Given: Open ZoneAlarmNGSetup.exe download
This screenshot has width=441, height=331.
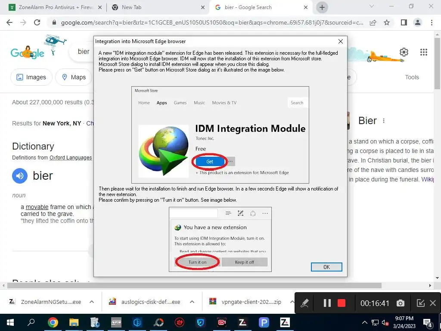Looking at the screenshot, I should [x=45, y=302].
